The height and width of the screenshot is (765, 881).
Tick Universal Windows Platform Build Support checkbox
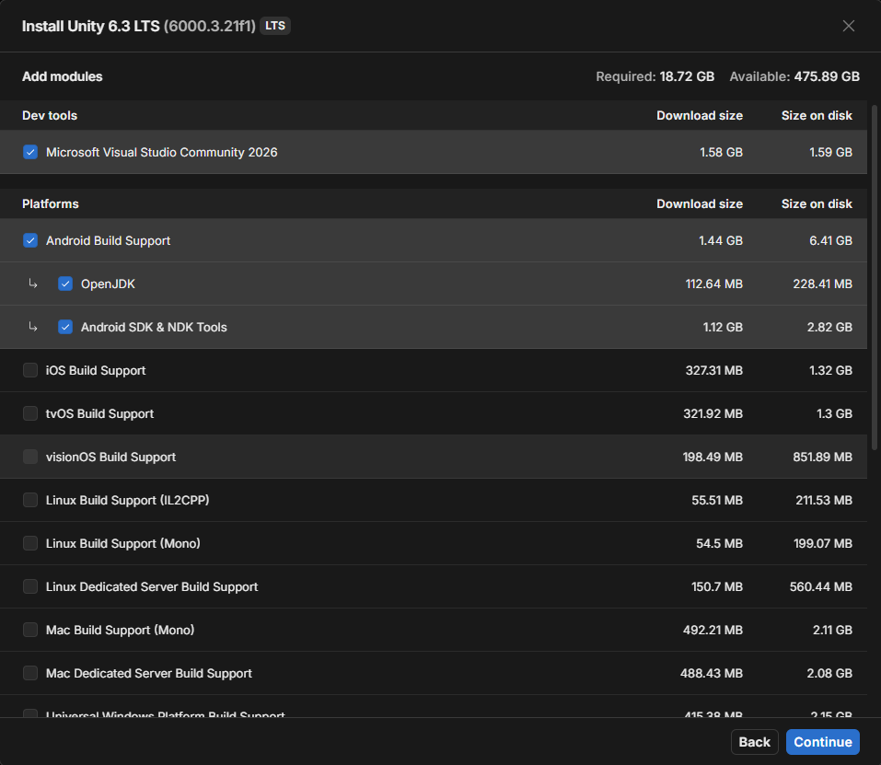(x=30, y=713)
